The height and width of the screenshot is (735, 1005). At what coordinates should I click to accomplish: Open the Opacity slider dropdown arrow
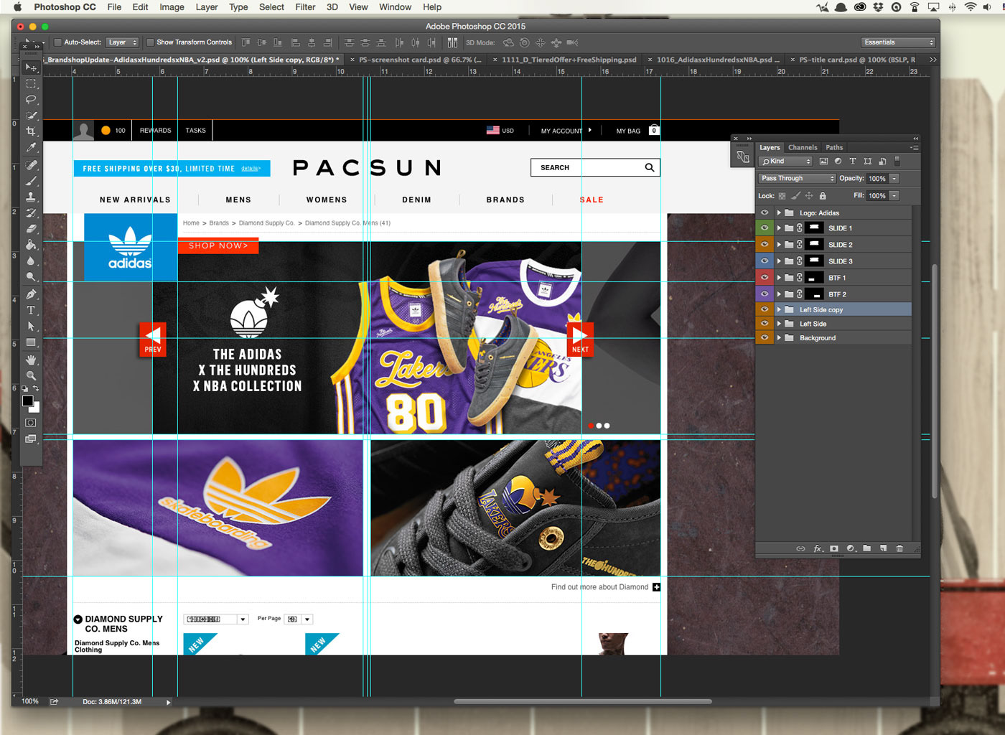[x=894, y=179]
